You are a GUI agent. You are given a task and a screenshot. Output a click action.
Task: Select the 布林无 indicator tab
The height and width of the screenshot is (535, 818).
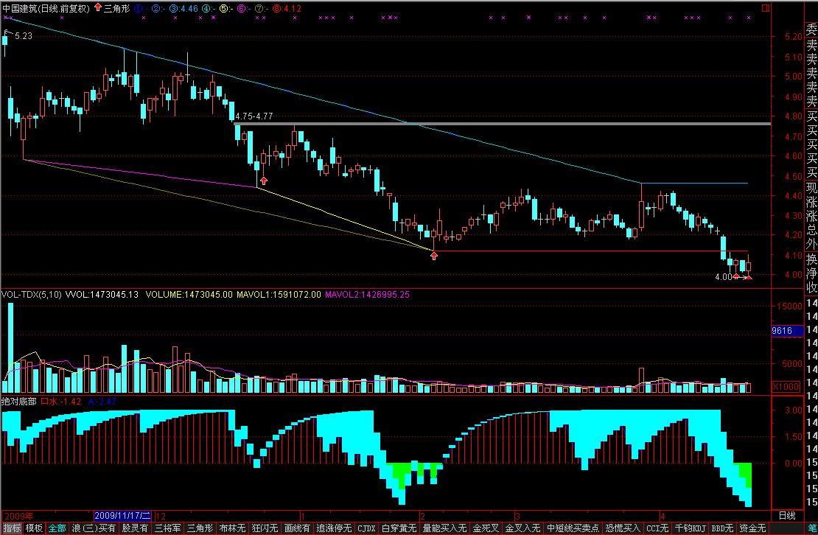[233, 529]
